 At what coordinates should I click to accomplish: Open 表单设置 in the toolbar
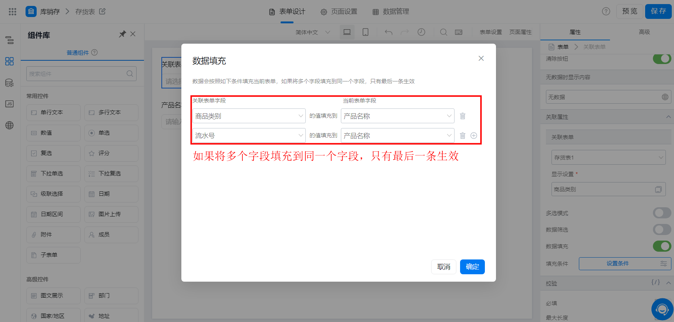coord(491,32)
